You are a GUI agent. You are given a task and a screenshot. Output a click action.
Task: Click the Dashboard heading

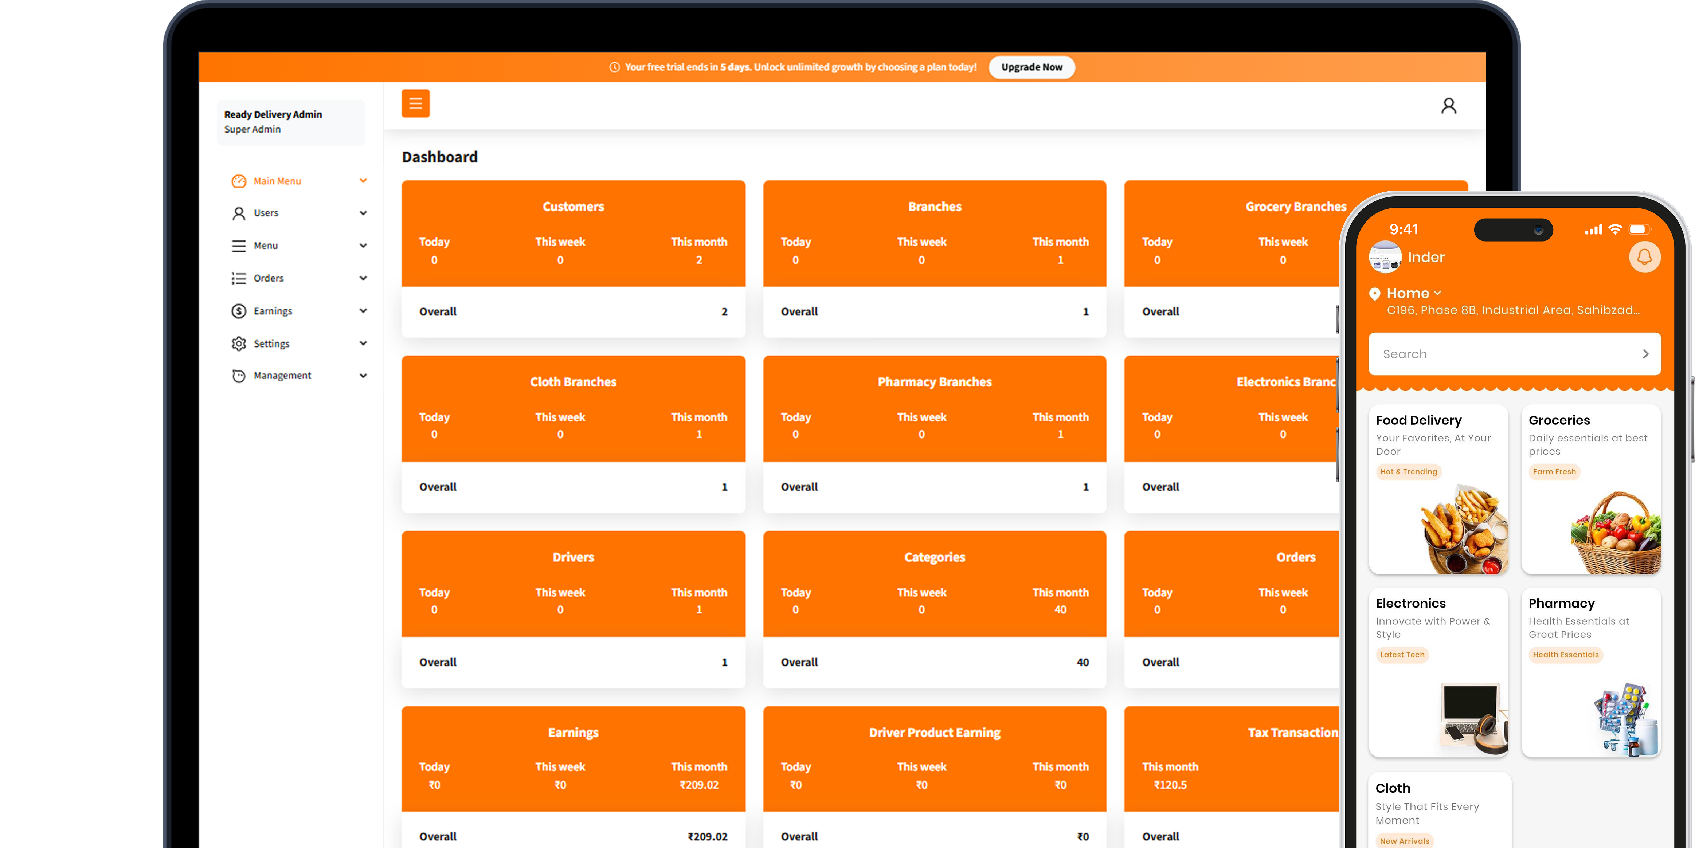(x=439, y=157)
